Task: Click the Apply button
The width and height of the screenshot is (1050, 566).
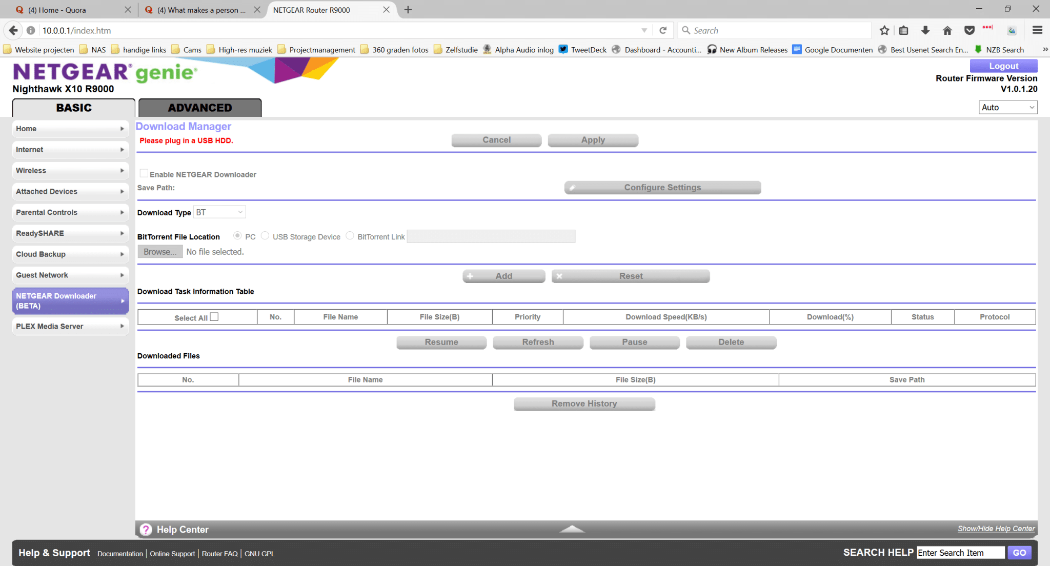Action: [x=593, y=140]
